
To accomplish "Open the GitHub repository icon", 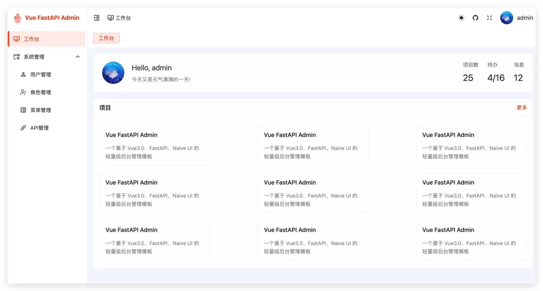I will tap(476, 18).
